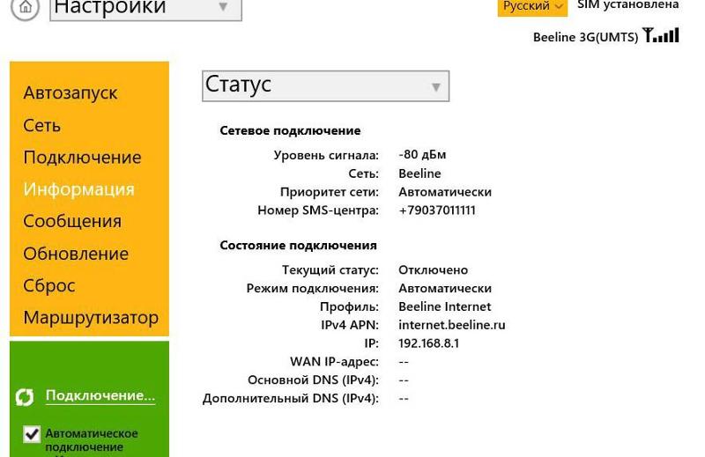This screenshot has height=457, width=705.
Task: Switch to the Информация section
Action: tap(79, 189)
